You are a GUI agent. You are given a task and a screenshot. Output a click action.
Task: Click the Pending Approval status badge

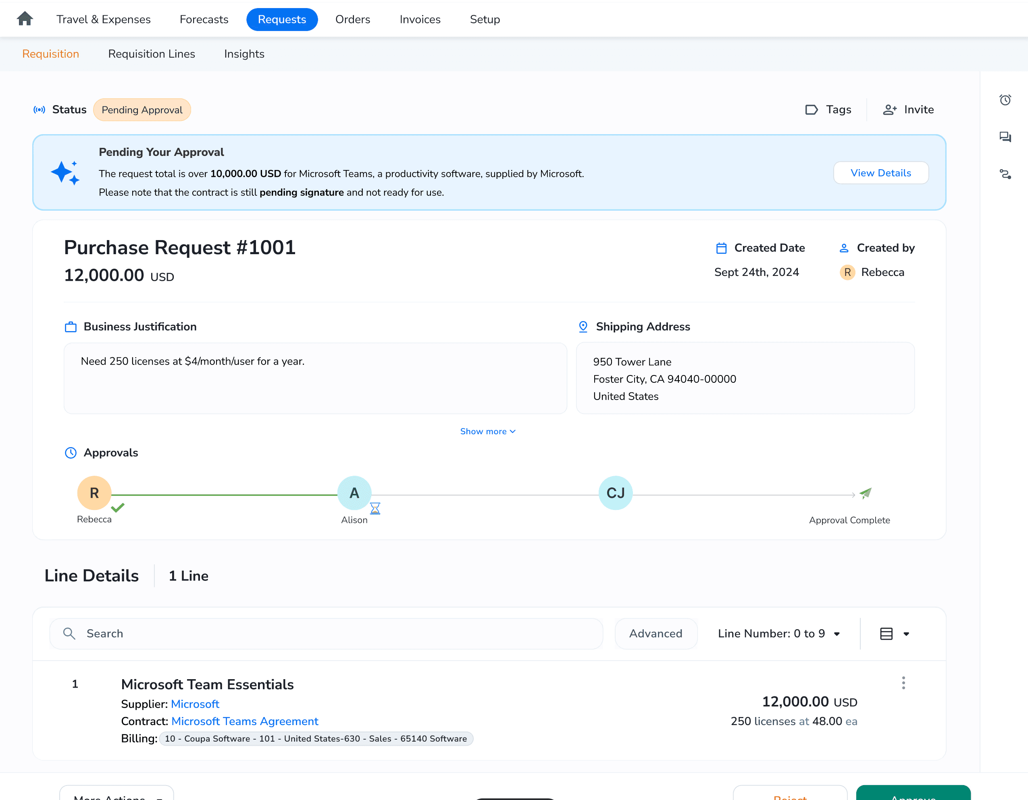(142, 110)
